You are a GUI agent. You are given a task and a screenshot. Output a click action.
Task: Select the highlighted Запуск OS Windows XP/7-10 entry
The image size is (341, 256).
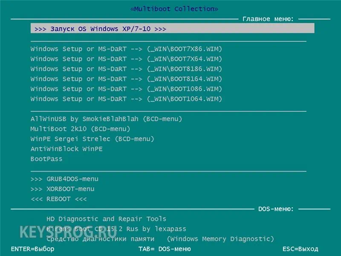173,28
